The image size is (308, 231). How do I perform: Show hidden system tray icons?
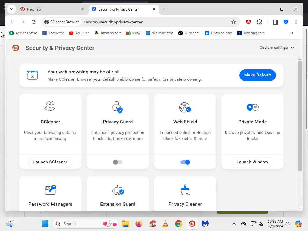pyautogui.click(x=234, y=224)
